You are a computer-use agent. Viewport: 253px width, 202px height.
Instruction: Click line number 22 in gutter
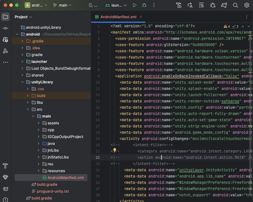(x=98, y=158)
